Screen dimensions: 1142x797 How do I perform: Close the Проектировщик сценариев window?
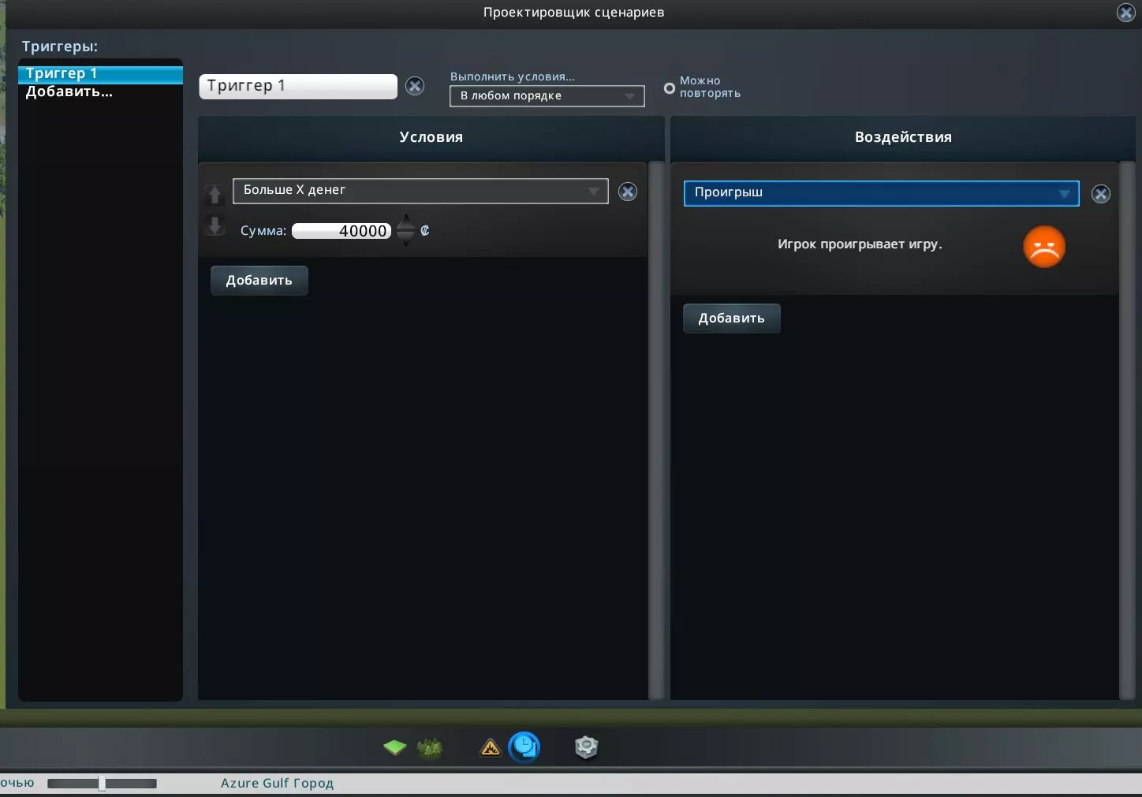point(1126,13)
